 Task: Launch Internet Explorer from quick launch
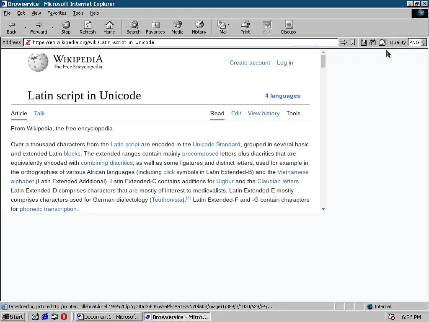pos(45,317)
